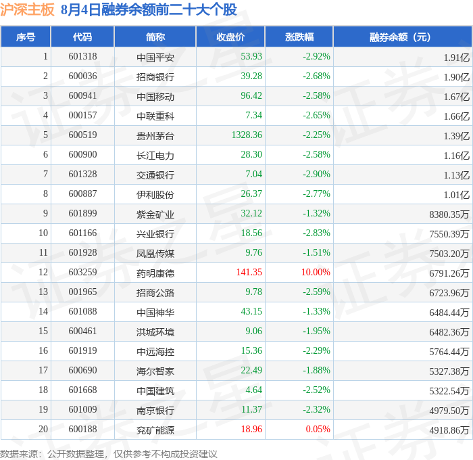Click the 沪深主板 title text
The height and width of the screenshot is (460, 473).
(x=27, y=9)
